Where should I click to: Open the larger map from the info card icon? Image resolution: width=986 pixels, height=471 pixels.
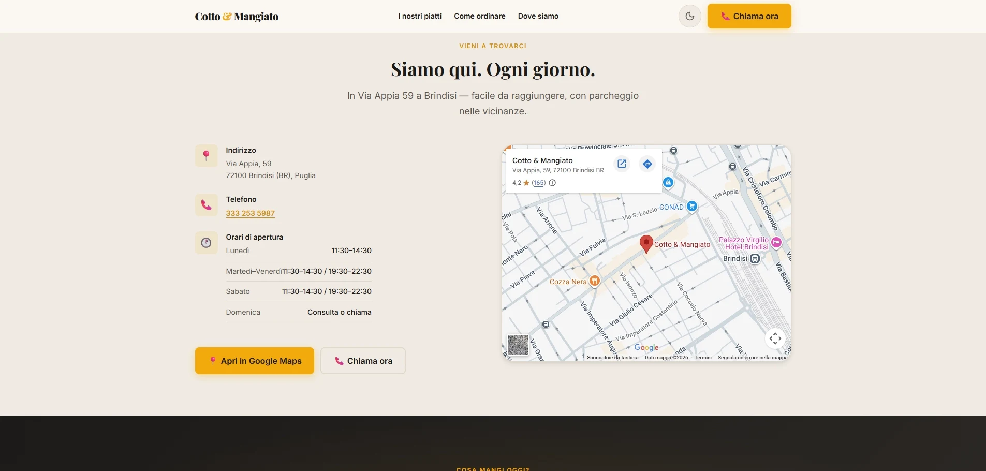[x=622, y=164]
